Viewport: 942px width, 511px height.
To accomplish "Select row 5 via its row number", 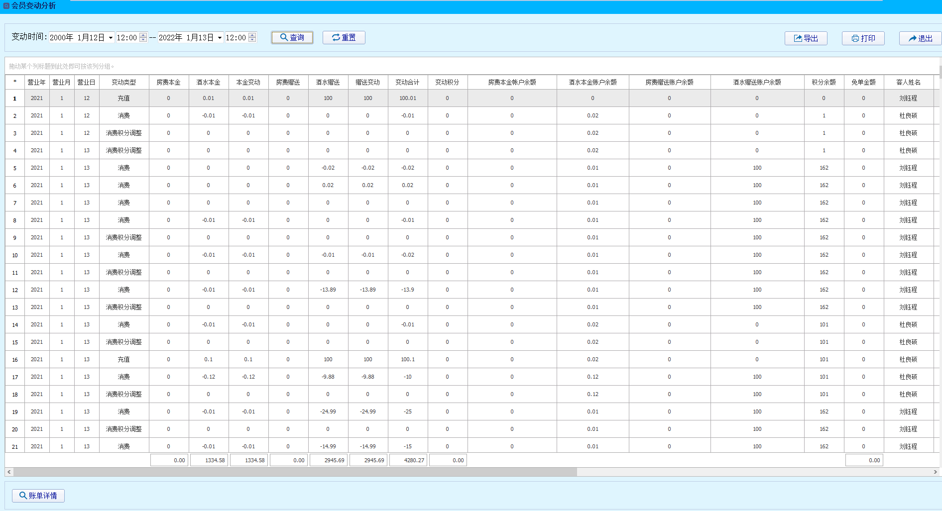I will [x=15, y=168].
